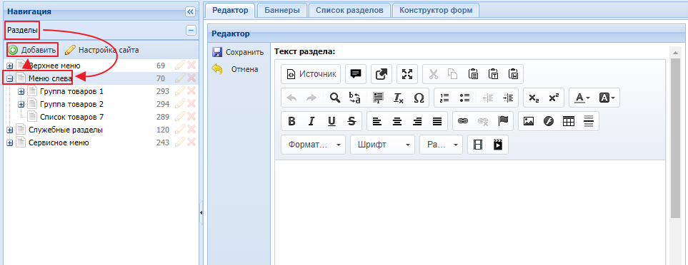Click Paste from Word icon

[x=514, y=74]
